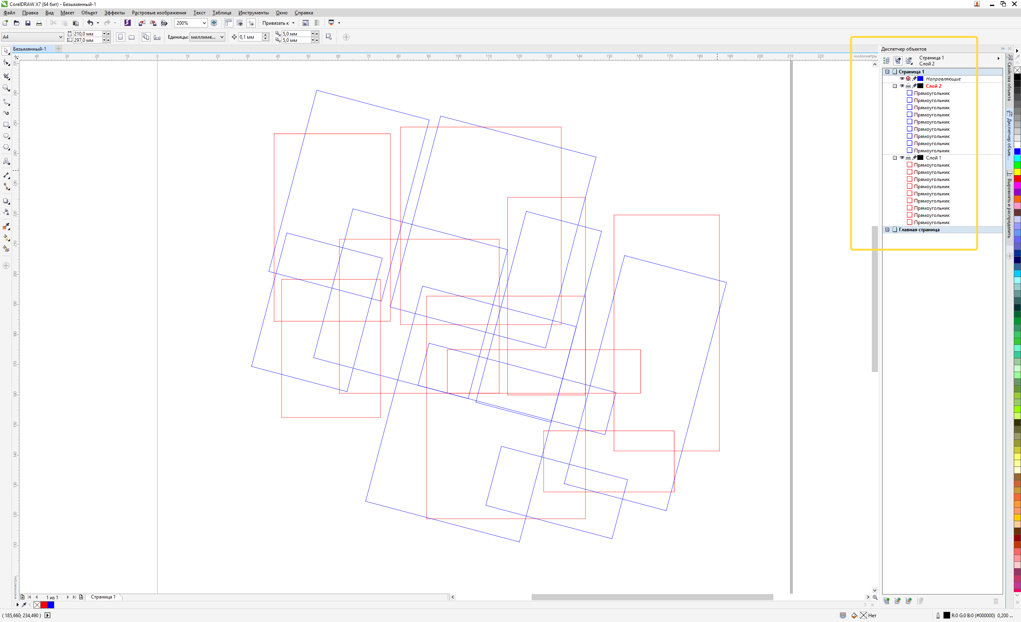This screenshot has height=622, width=1021.
Task: Expand the Главная страница node
Action: [x=887, y=229]
